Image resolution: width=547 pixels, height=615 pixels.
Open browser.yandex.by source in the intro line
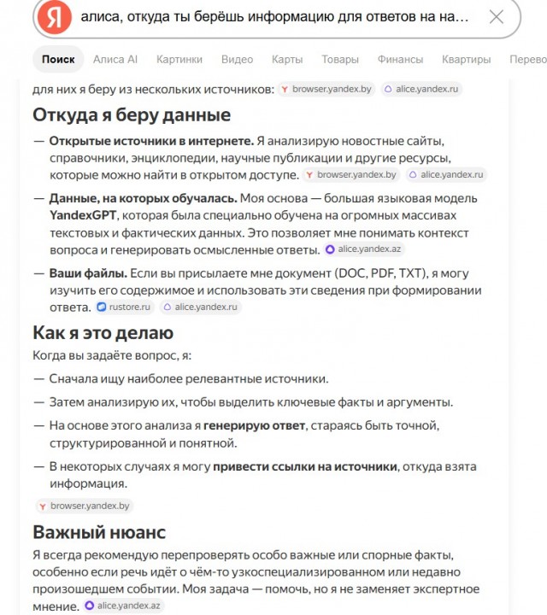pyautogui.click(x=326, y=89)
